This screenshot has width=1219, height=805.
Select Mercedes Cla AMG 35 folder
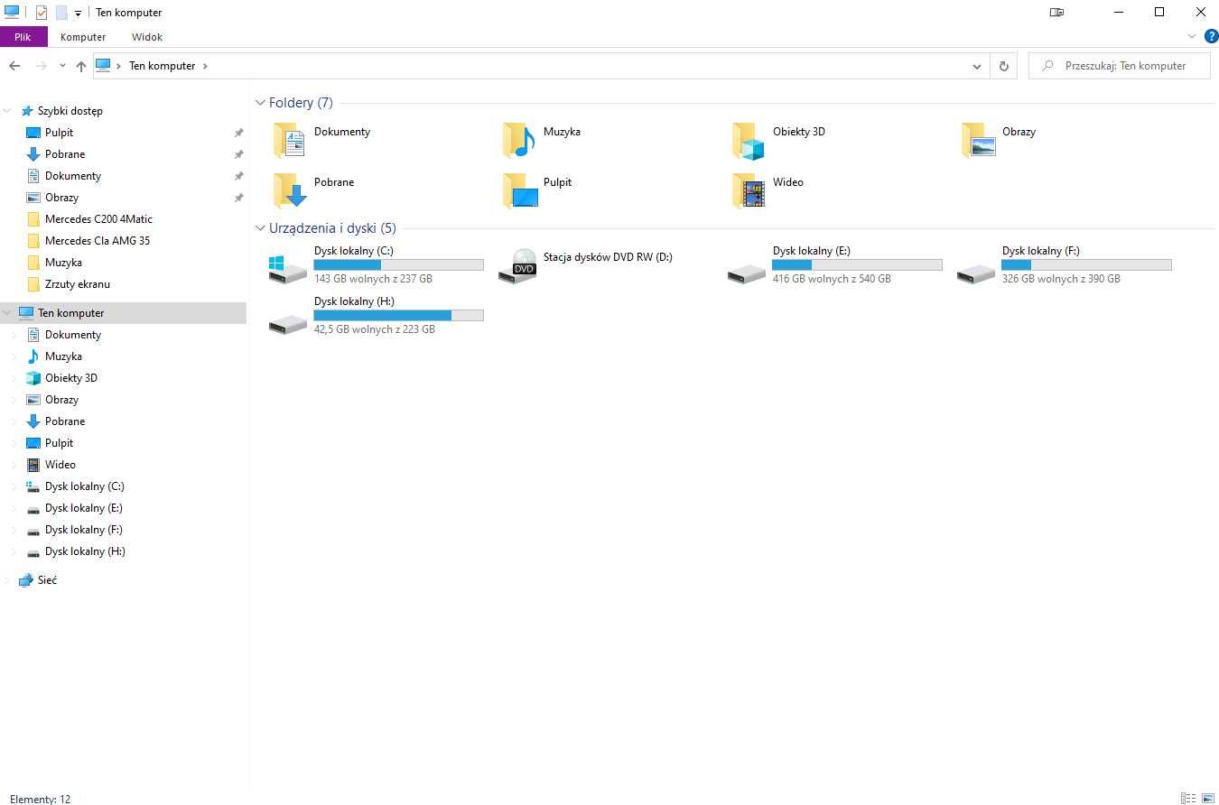pyautogui.click(x=98, y=241)
